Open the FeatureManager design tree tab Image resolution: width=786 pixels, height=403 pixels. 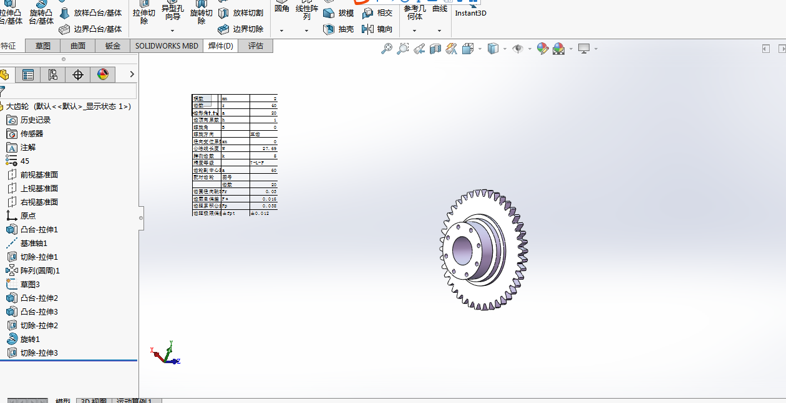coord(5,75)
